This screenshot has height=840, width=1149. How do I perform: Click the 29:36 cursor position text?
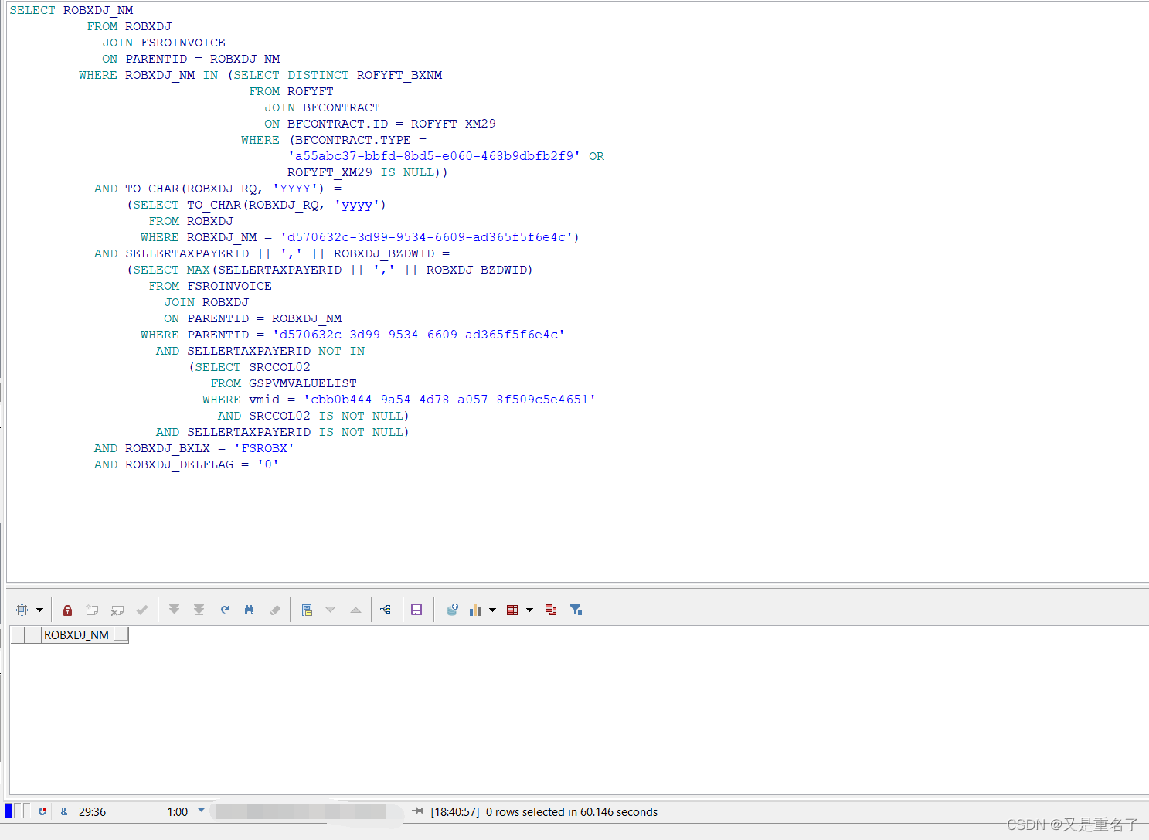92,812
